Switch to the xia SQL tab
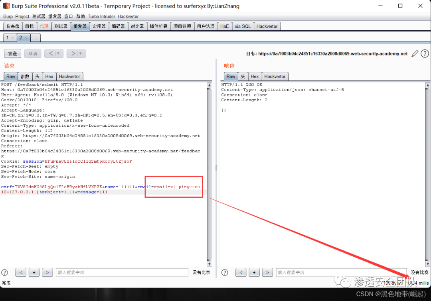 243,26
